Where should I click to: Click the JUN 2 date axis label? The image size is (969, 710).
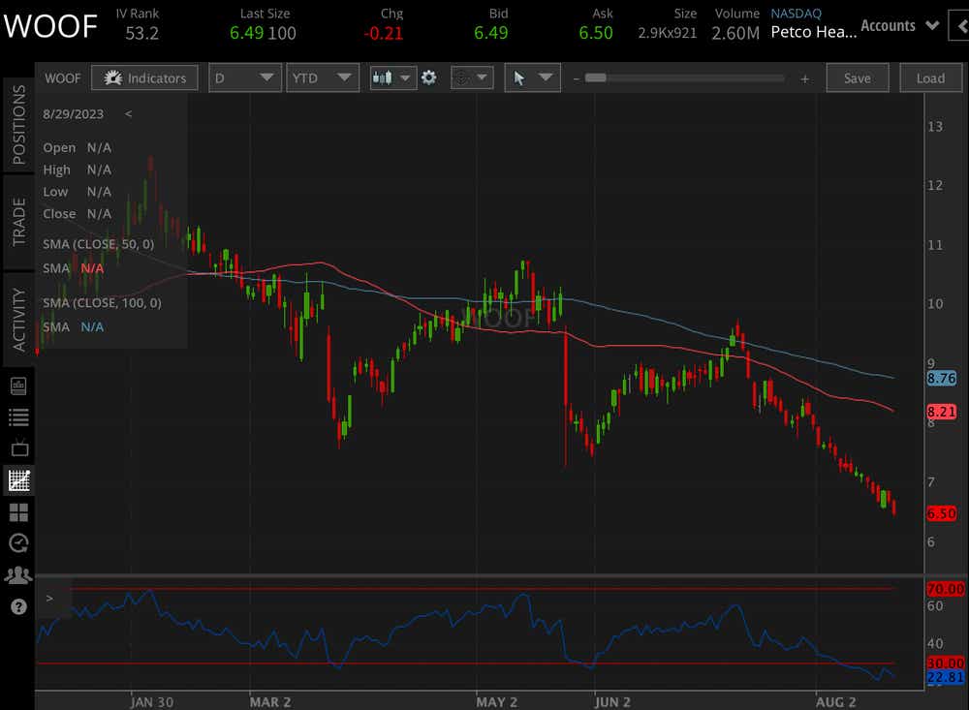click(x=612, y=702)
